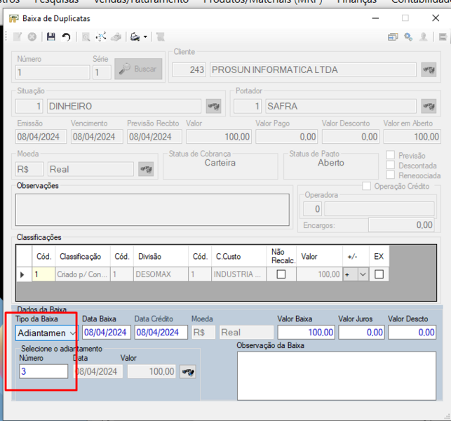Toggle the Renegociada checkbox
The height and width of the screenshot is (421, 451).
(x=390, y=175)
